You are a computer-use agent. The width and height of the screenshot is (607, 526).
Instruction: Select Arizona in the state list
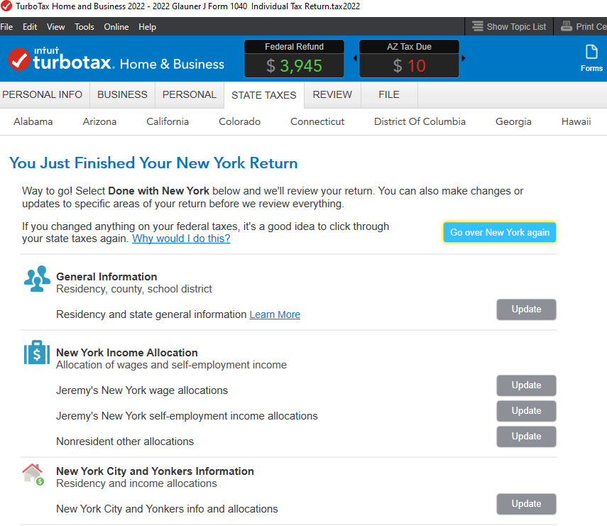(x=99, y=121)
